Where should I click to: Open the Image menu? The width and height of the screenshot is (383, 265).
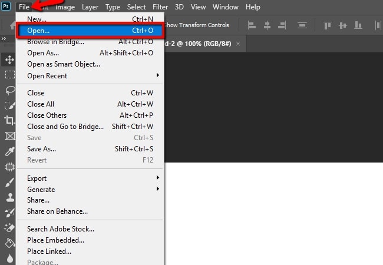[65, 7]
